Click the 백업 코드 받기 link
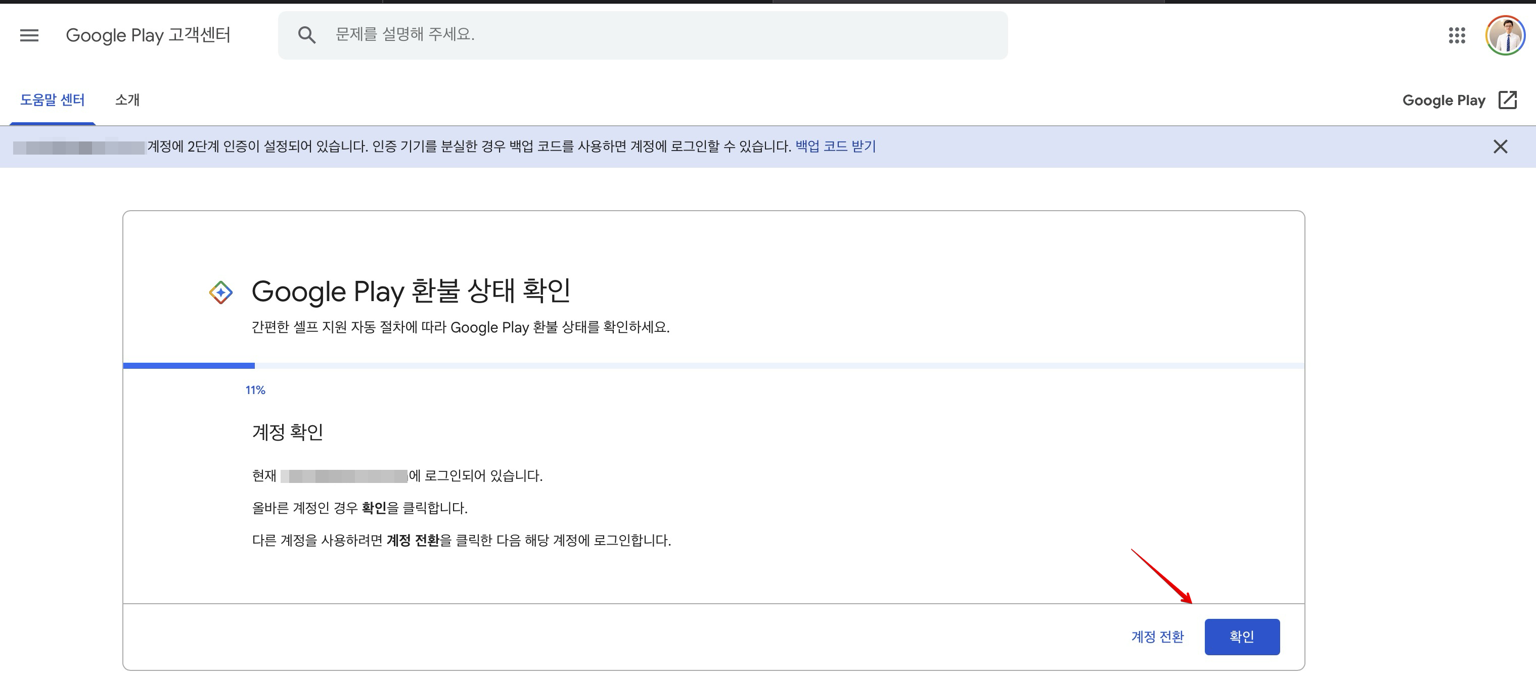Viewport: 1536px width, 680px height. pos(835,147)
